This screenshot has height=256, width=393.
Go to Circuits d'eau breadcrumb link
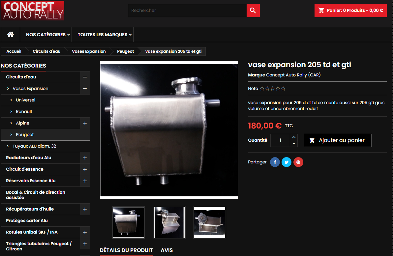click(46, 51)
